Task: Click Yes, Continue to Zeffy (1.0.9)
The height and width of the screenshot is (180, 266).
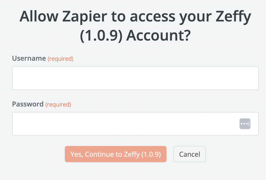Action: 115,154
